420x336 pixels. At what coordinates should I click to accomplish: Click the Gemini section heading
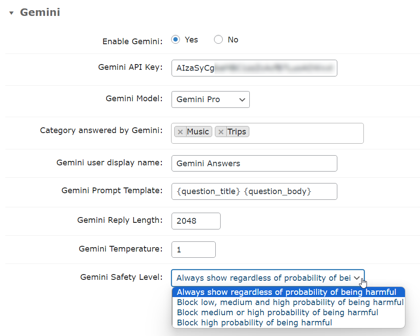[x=40, y=12]
